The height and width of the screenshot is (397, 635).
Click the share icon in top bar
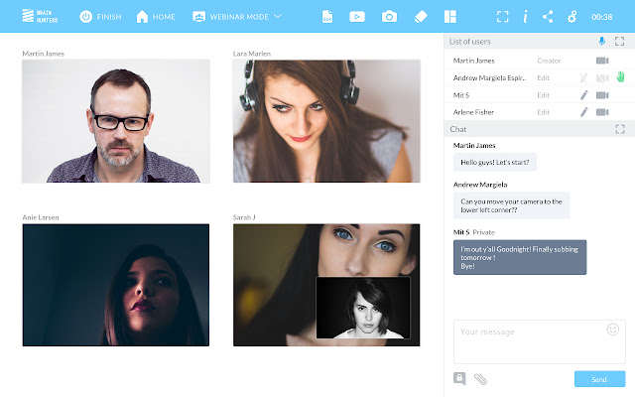tap(548, 17)
